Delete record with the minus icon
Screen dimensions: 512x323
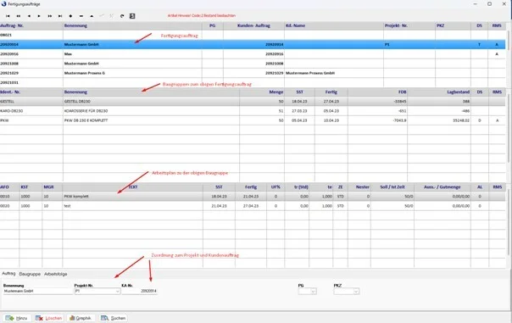[81, 16]
